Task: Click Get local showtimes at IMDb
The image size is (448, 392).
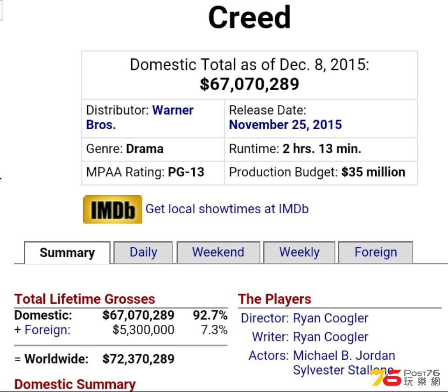Action: (227, 209)
